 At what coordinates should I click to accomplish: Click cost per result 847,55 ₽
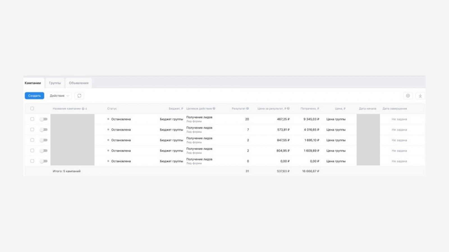283,140
